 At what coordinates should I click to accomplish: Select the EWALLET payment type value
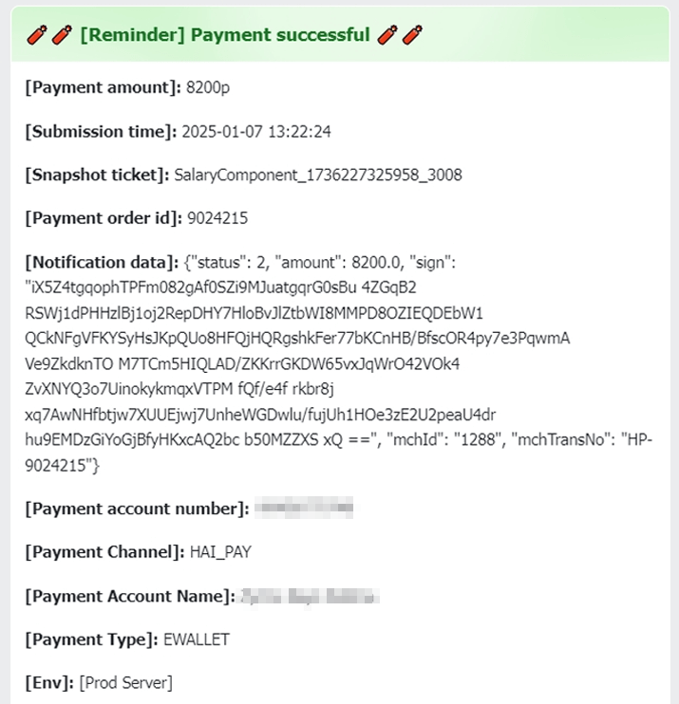click(197, 639)
